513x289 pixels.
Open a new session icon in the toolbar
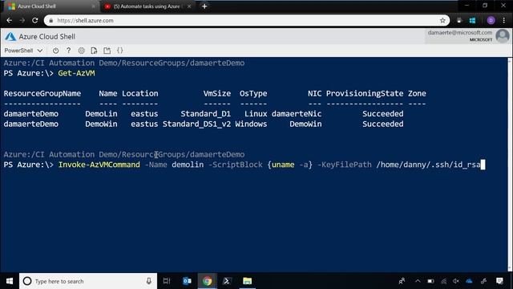click(x=107, y=51)
